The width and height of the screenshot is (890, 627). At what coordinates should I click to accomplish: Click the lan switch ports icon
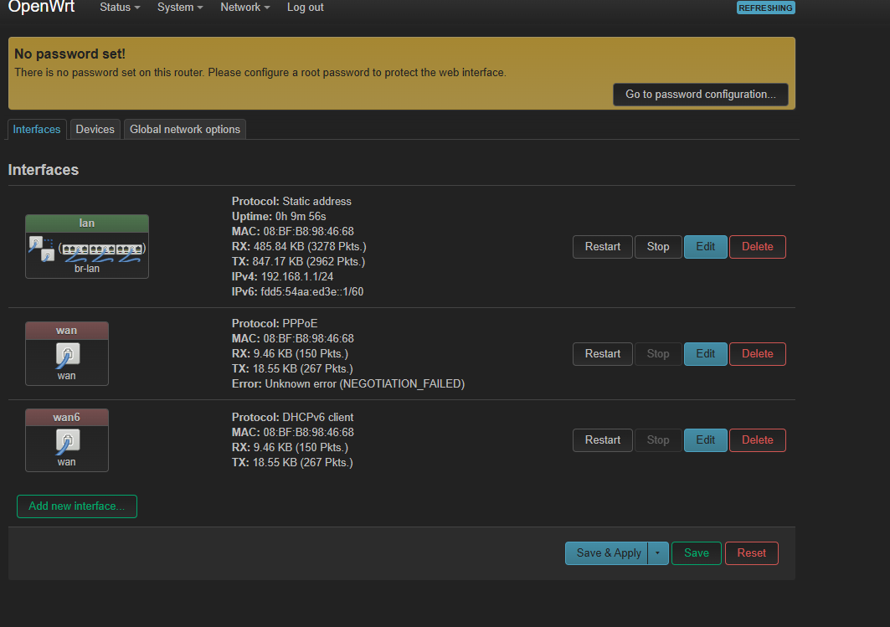[x=102, y=250]
